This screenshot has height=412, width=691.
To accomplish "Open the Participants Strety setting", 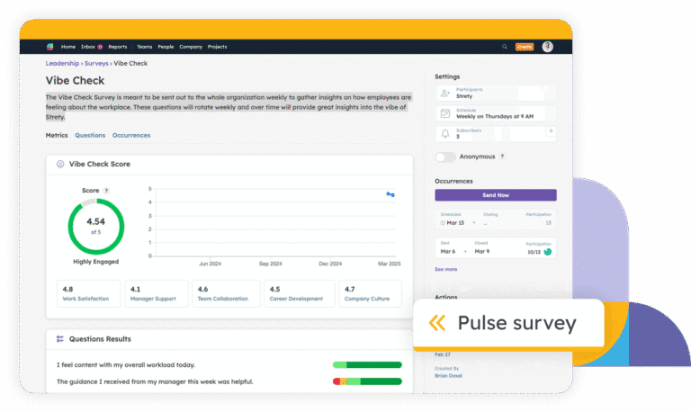I will point(496,93).
